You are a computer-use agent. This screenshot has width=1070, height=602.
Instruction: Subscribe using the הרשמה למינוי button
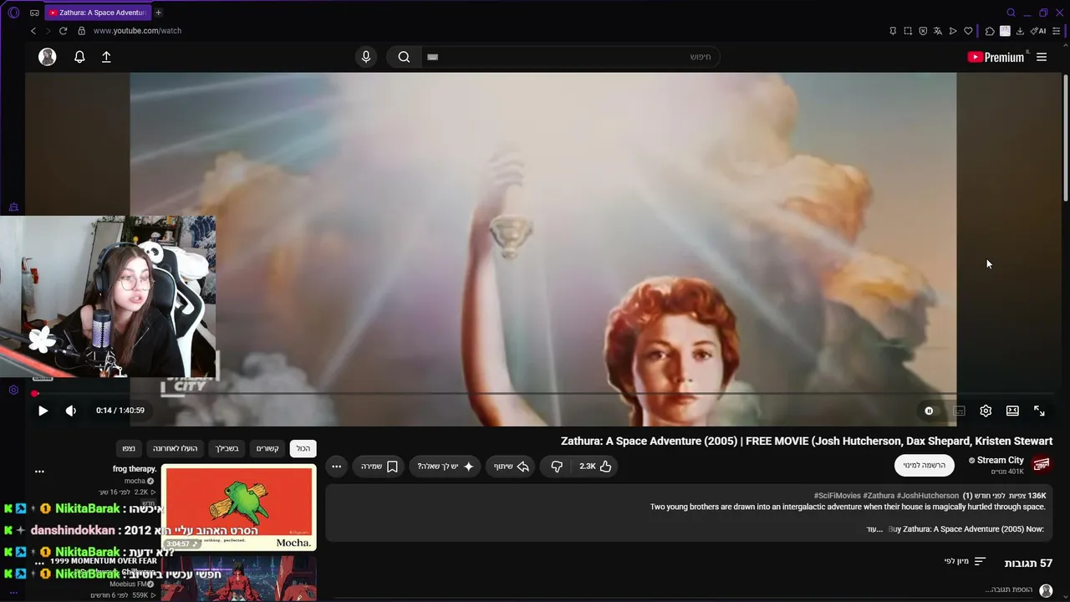(924, 465)
